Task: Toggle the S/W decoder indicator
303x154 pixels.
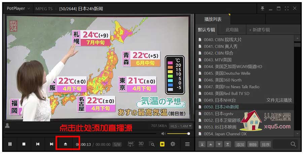Action: 117,145
